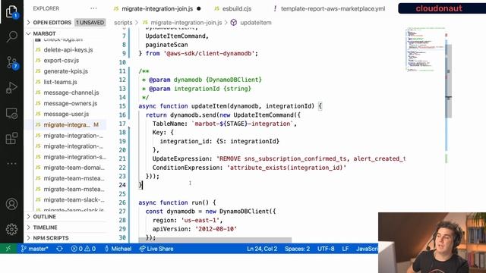Viewport: 486px width, 273px height.
Task: Click the master branch indicator
Action: [34, 249]
